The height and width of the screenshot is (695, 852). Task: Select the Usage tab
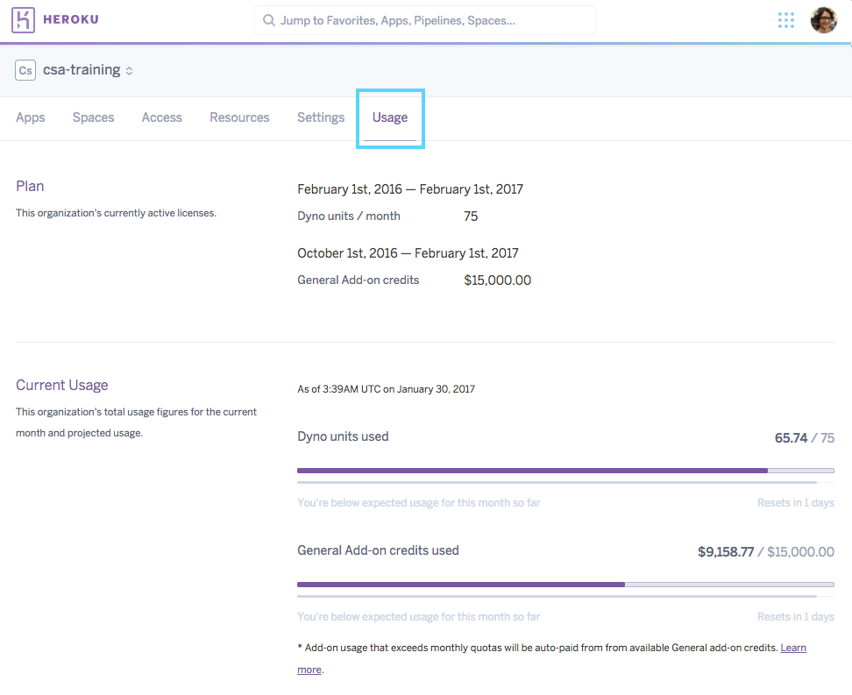(390, 117)
